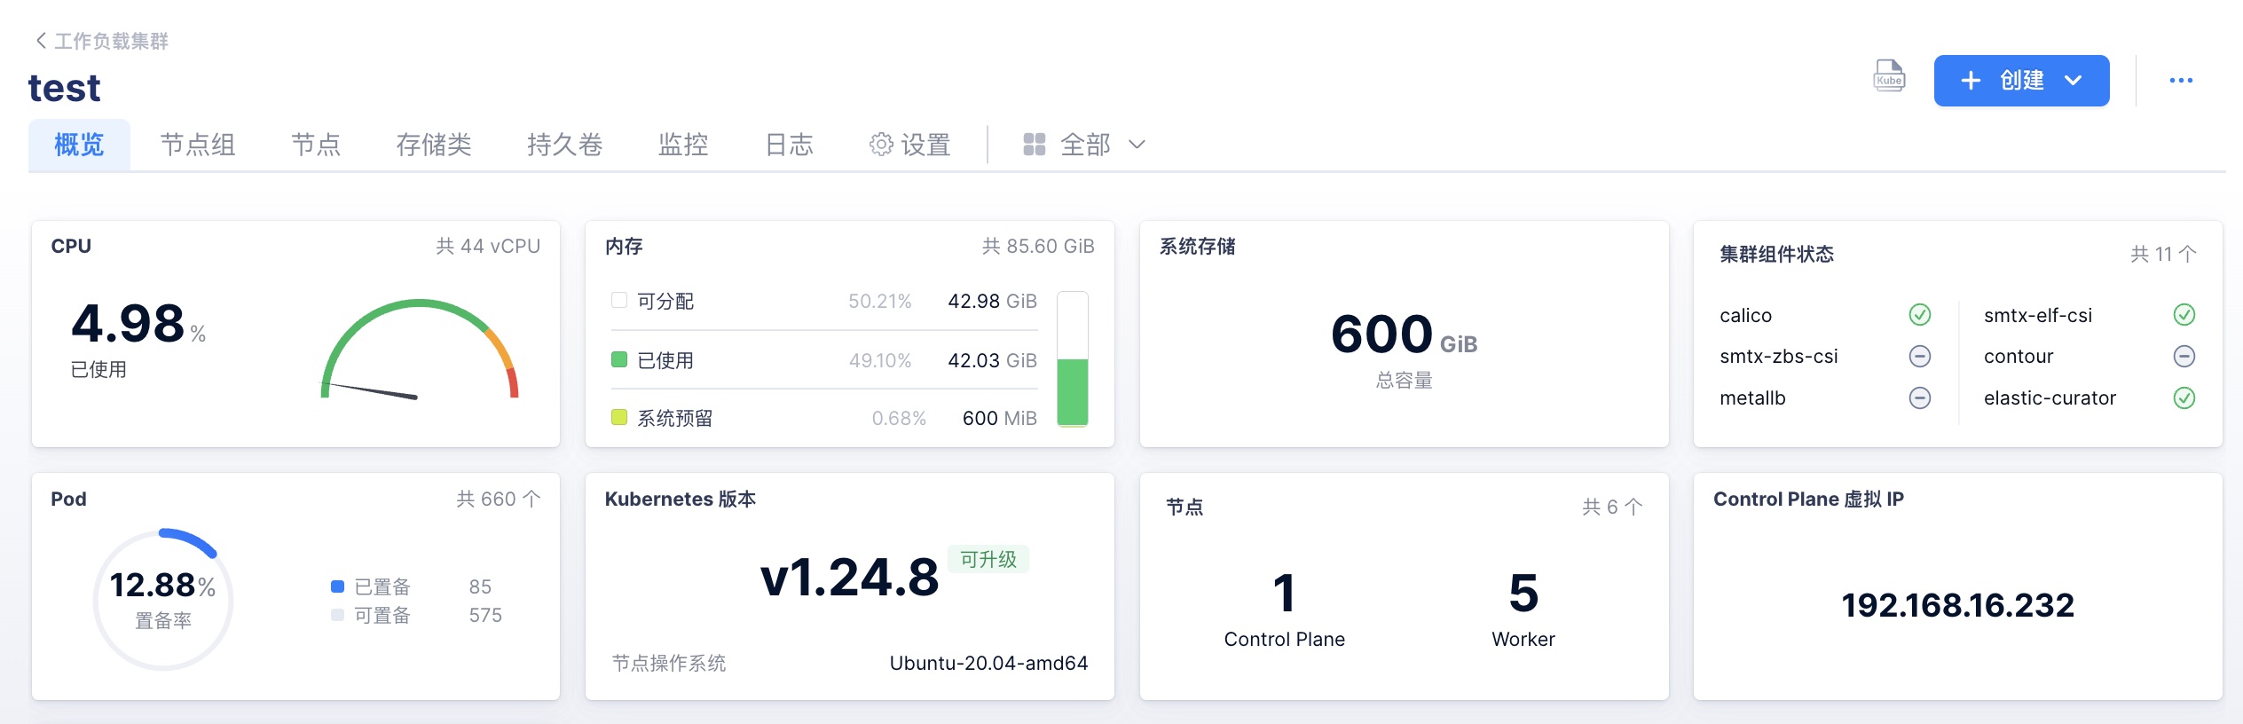
Task: Open the 存储类 tab
Action: tap(433, 144)
